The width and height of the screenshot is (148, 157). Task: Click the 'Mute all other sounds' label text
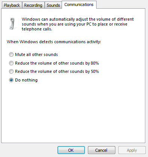point(36,54)
